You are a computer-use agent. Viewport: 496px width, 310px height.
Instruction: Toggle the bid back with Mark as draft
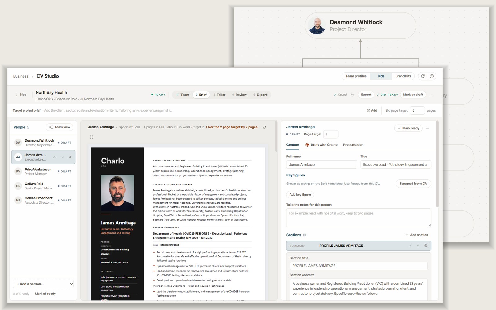413,95
